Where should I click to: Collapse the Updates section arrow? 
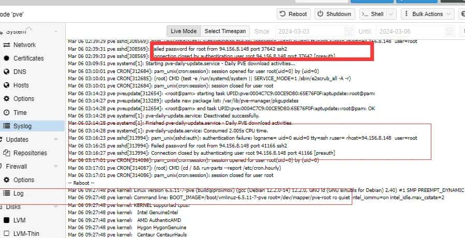pyautogui.click(x=56, y=140)
